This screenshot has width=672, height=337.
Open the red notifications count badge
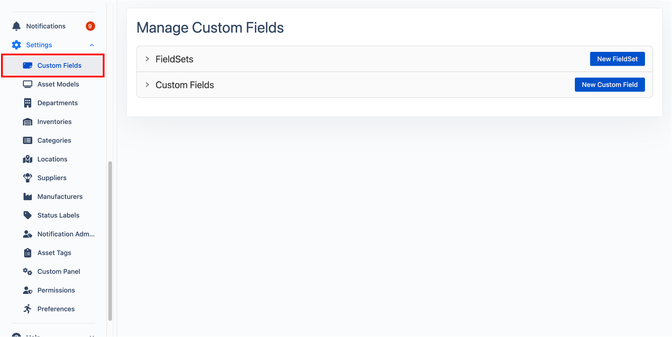coord(90,26)
